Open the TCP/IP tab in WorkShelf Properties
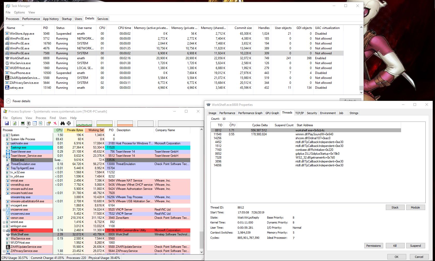The width and height of the screenshot is (435, 261). [x=299, y=113]
